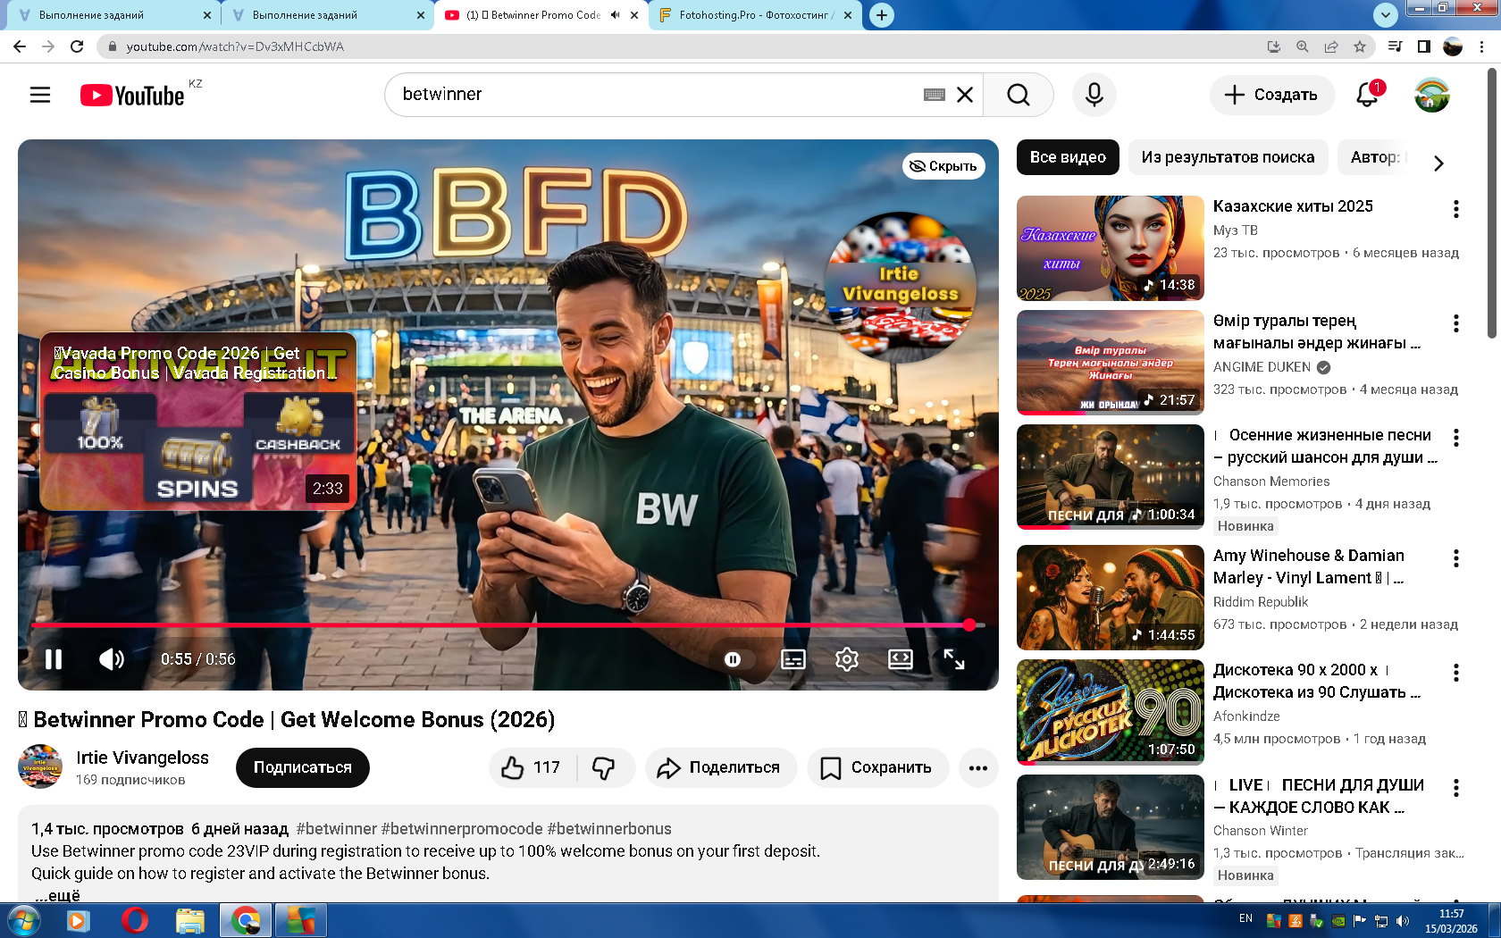Click the search magnifier button
1501x938 pixels.
click(1018, 95)
